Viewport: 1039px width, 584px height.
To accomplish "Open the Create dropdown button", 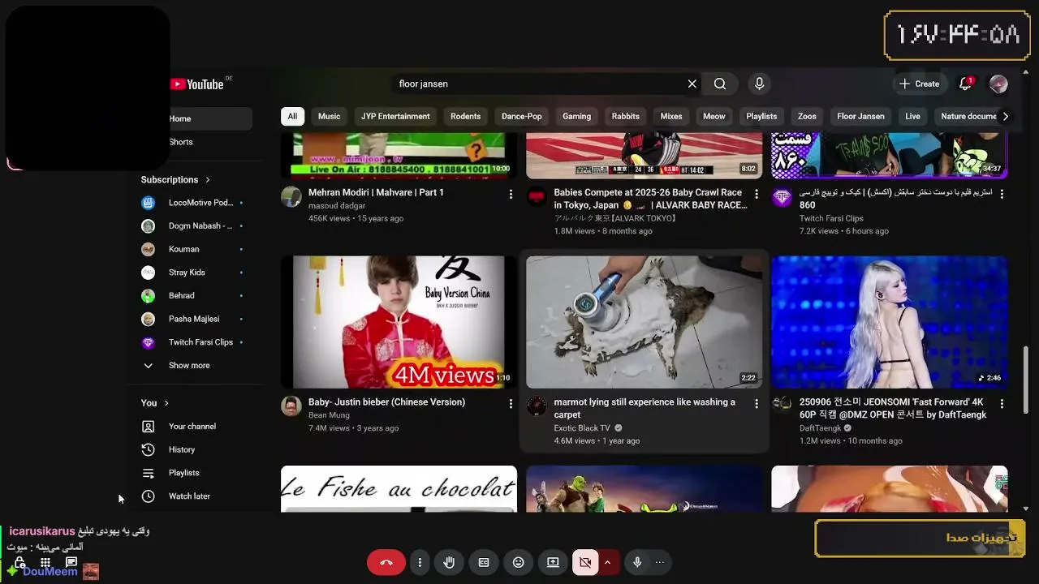I will click(920, 84).
